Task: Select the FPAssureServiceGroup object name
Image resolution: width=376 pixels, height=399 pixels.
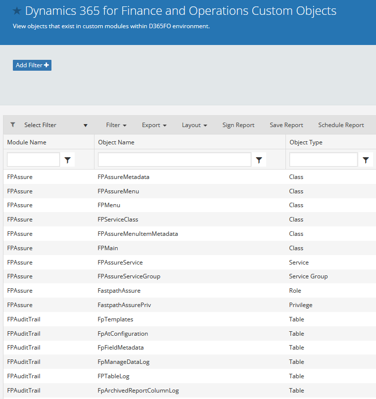Action: (x=129, y=276)
